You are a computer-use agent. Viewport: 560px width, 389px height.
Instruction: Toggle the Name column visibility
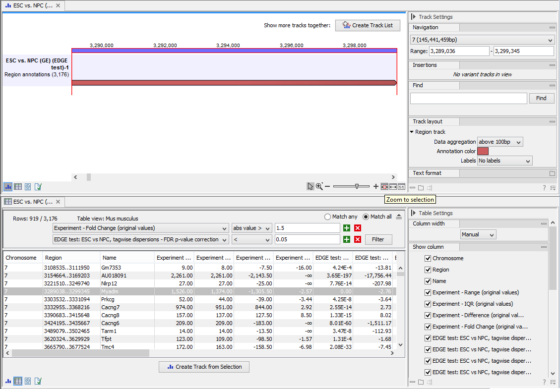(428, 281)
